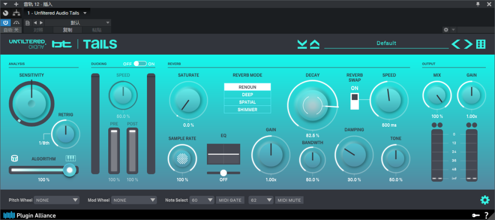Click the host paste button

[x=97, y=30]
